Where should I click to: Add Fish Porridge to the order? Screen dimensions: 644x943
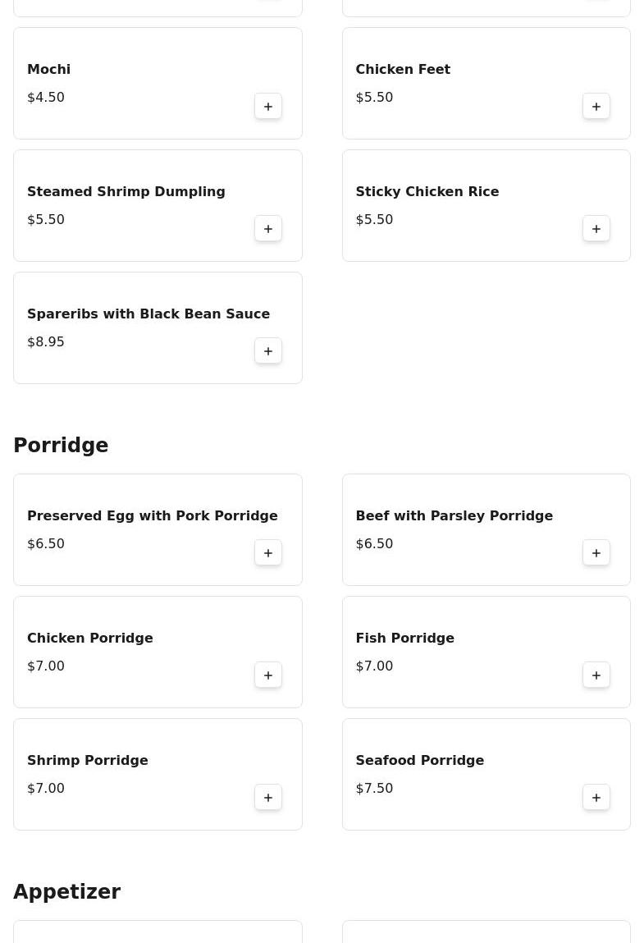(x=596, y=675)
